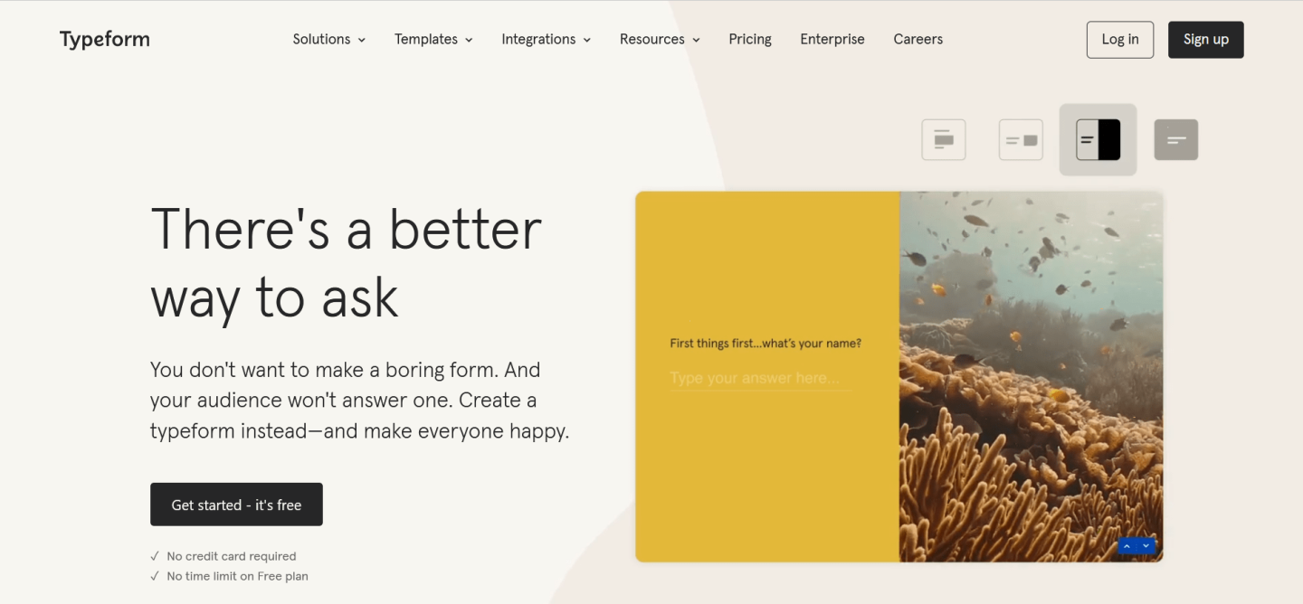Screen dimensions: 1303x604
Task: Open the Enterprise page
Action: coord(832,40)
